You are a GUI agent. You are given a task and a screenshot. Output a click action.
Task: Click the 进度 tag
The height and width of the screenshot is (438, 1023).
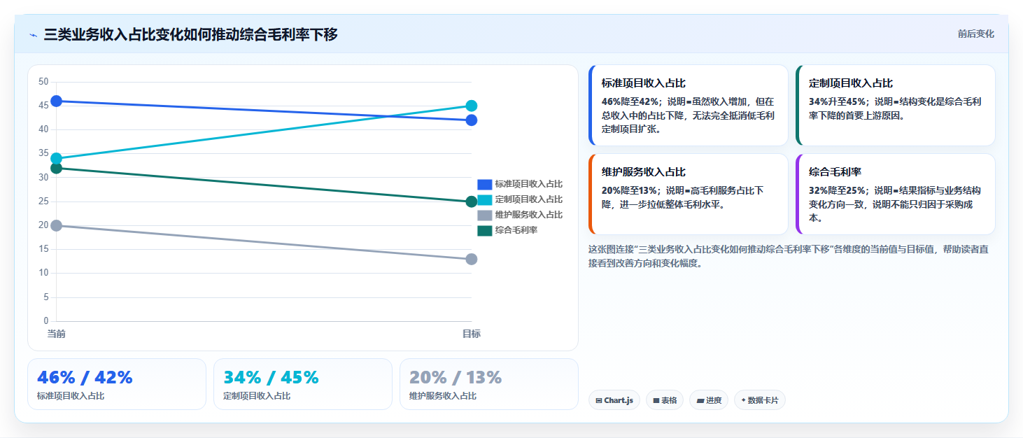pyautogui.click(x=709, y=400)
